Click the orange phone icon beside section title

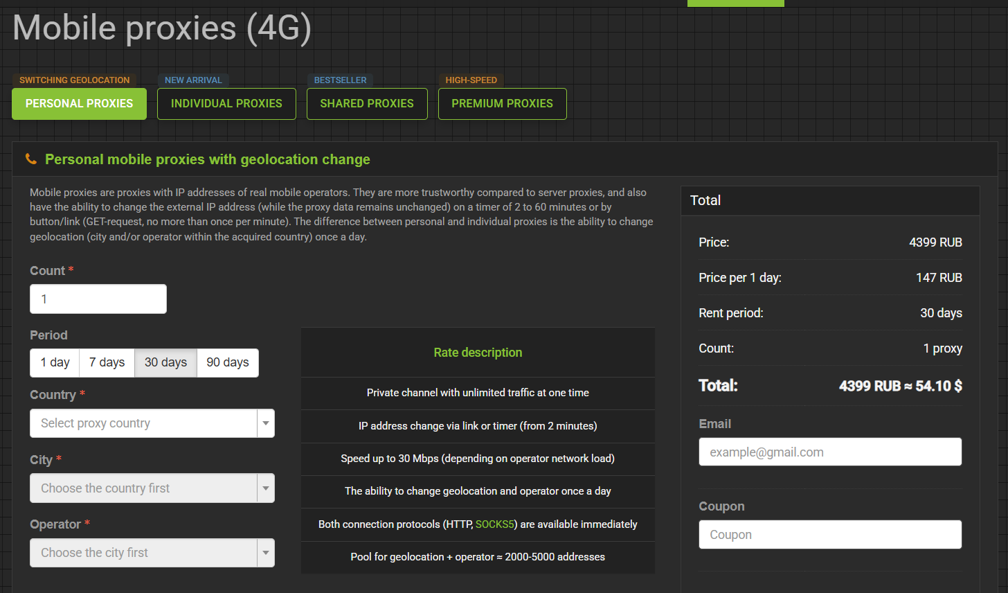(x=31, y=159)
